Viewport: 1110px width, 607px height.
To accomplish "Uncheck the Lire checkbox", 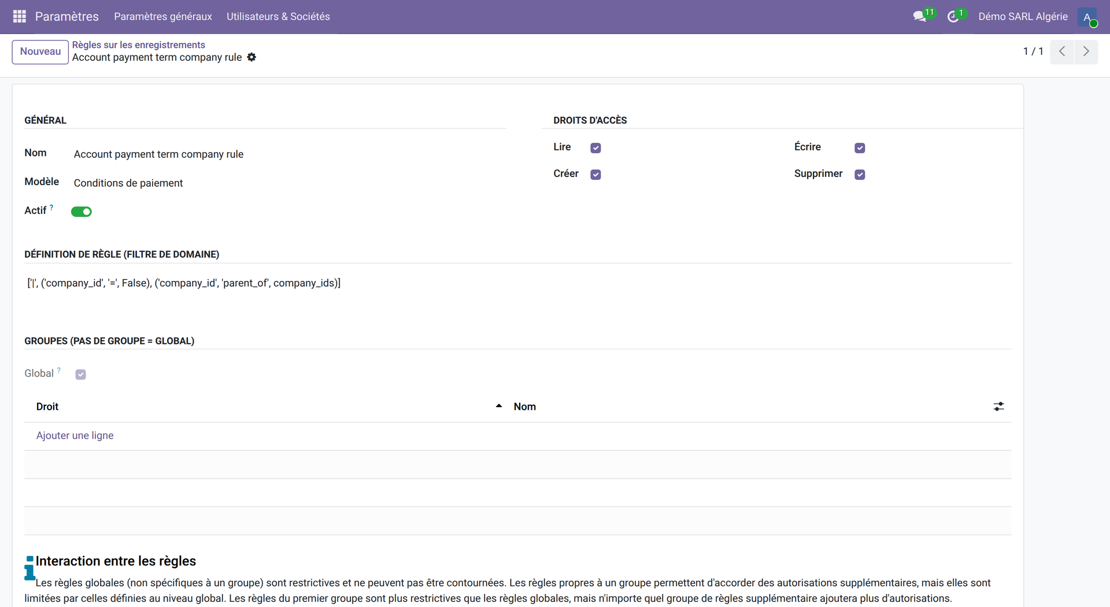I will coord(595,148).
